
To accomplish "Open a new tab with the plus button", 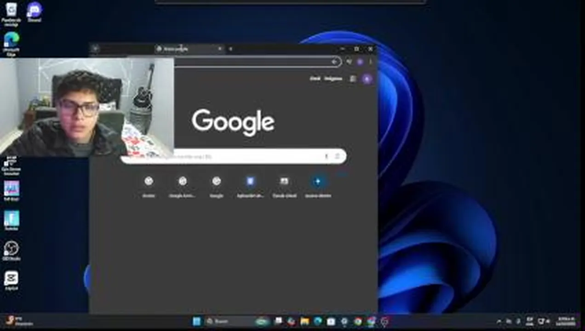I will click(x=230, y=49).
